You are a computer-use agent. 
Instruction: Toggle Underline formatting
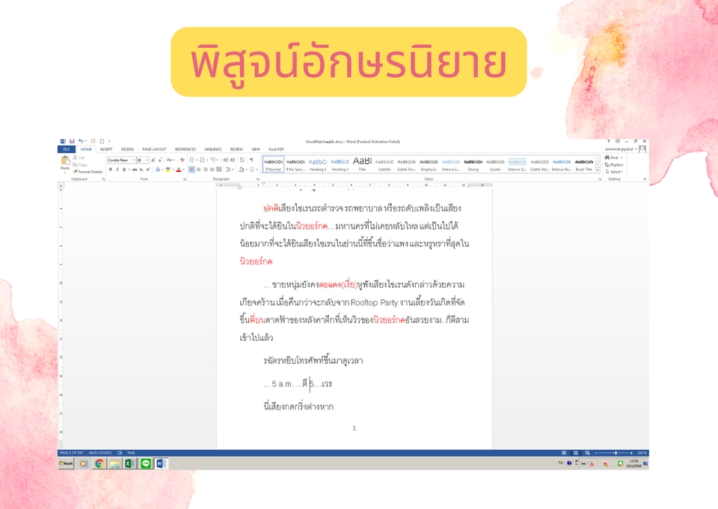(124, 170)
